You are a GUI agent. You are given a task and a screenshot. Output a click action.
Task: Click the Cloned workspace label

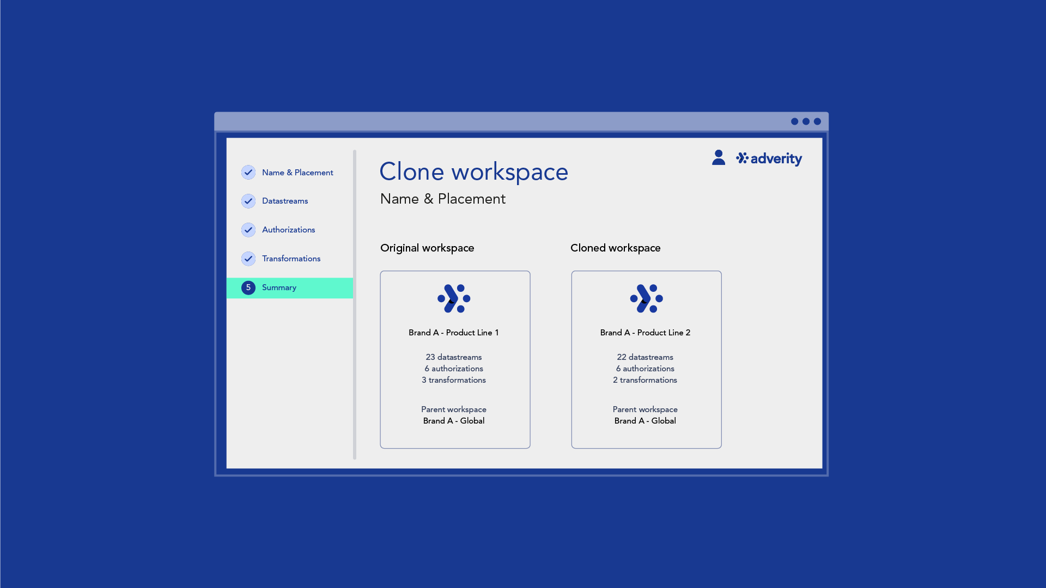[x=616, y=248]
